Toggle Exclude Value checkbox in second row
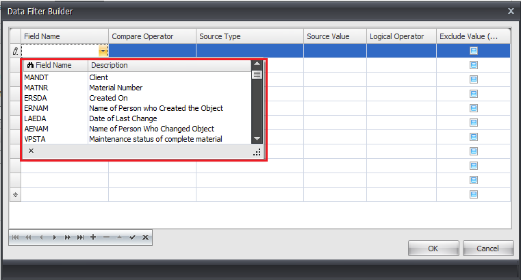 473,65
